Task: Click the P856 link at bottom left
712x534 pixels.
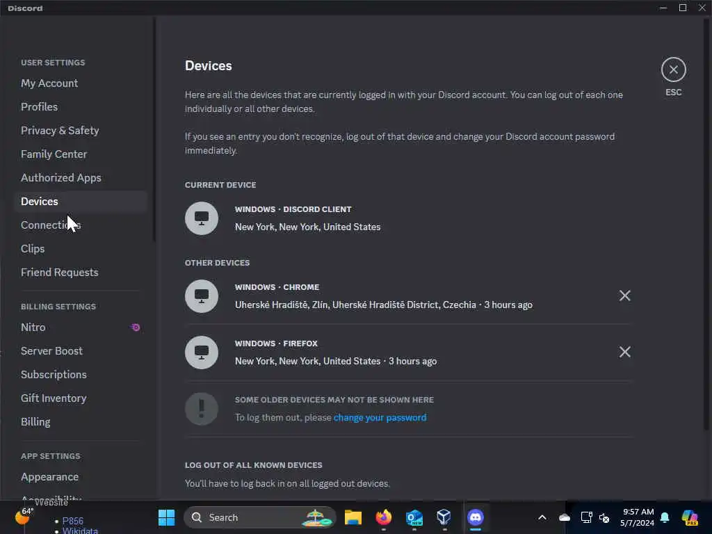Action: pyautogui.click(x=72, y=521)
